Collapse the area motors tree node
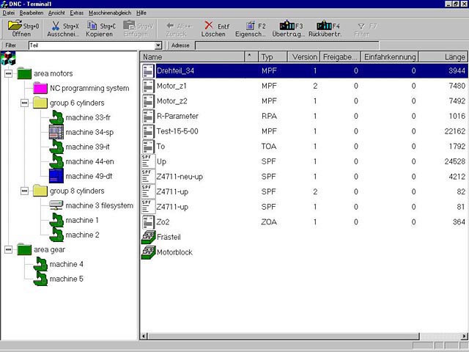Screen dimensions: 469x352 (x=8, y=73)
